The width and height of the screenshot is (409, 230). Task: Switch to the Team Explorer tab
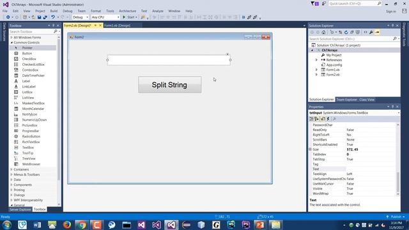(x=346, y=100)
